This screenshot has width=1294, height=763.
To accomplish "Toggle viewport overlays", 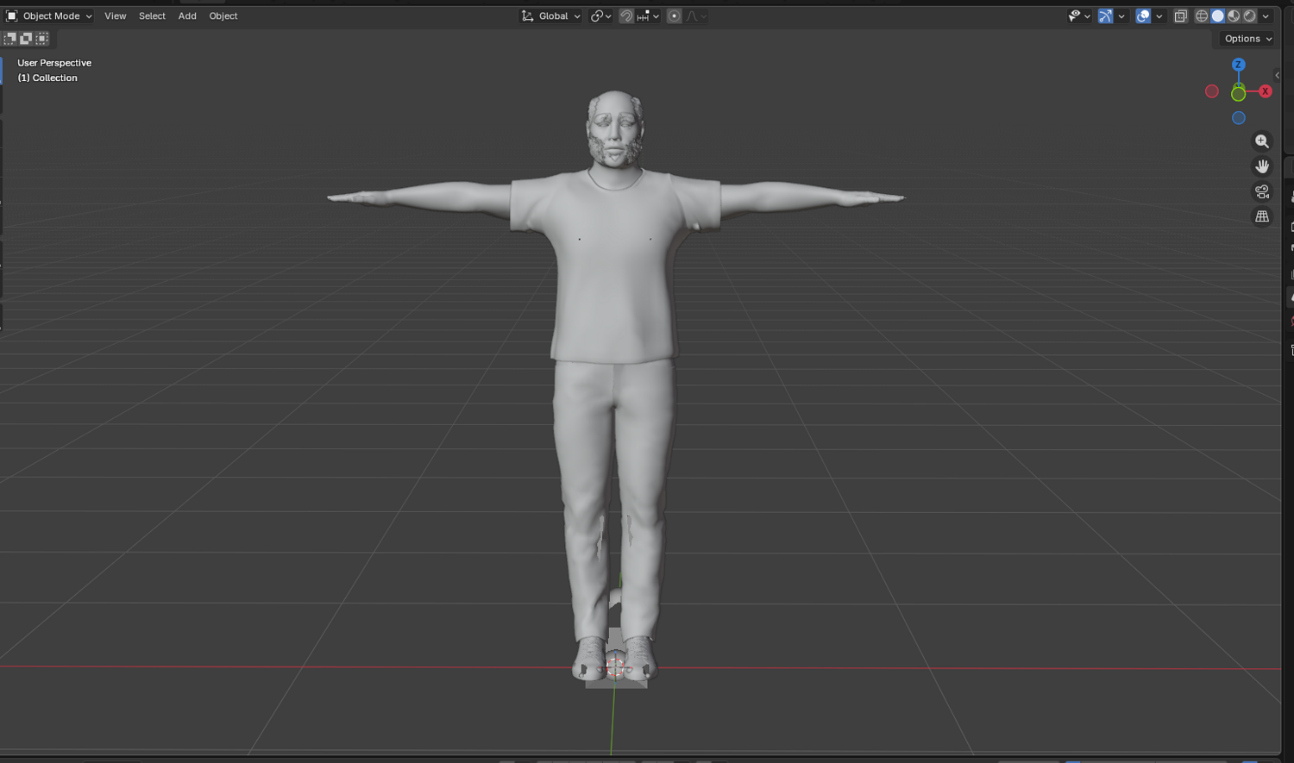I will (1143, 16).
